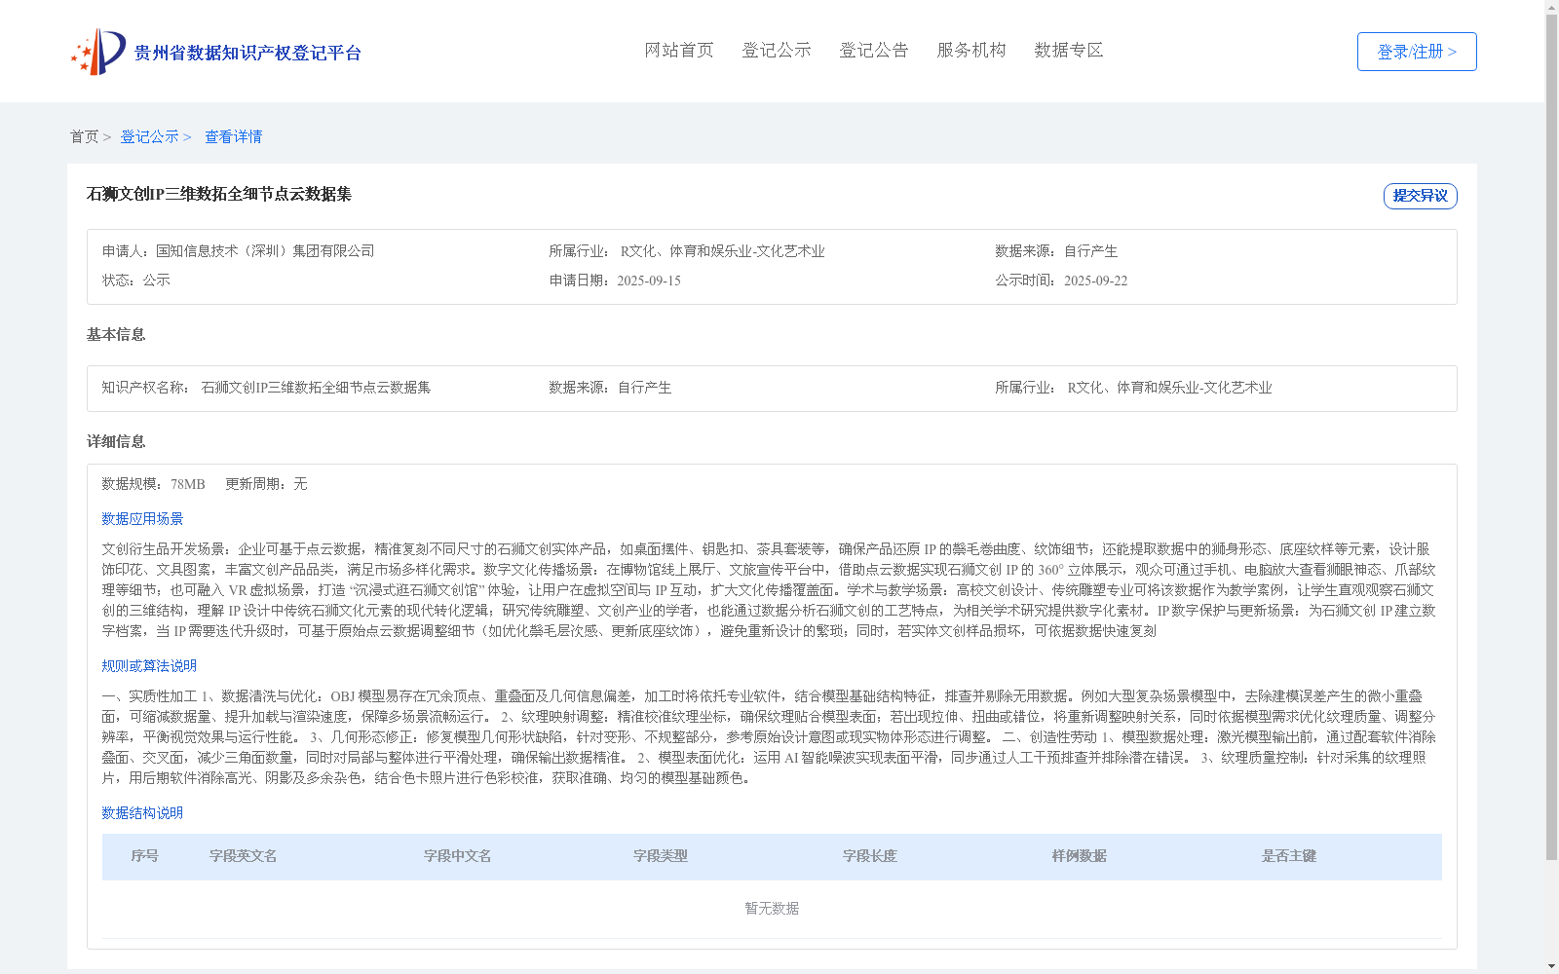The height and width of the screenshot is (974, 1559).
Task: Click the 登录/注册 button
Action: point(1417,52)
